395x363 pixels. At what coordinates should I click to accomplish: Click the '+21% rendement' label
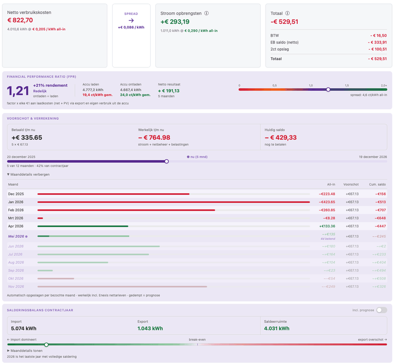[x=50, y=85]
